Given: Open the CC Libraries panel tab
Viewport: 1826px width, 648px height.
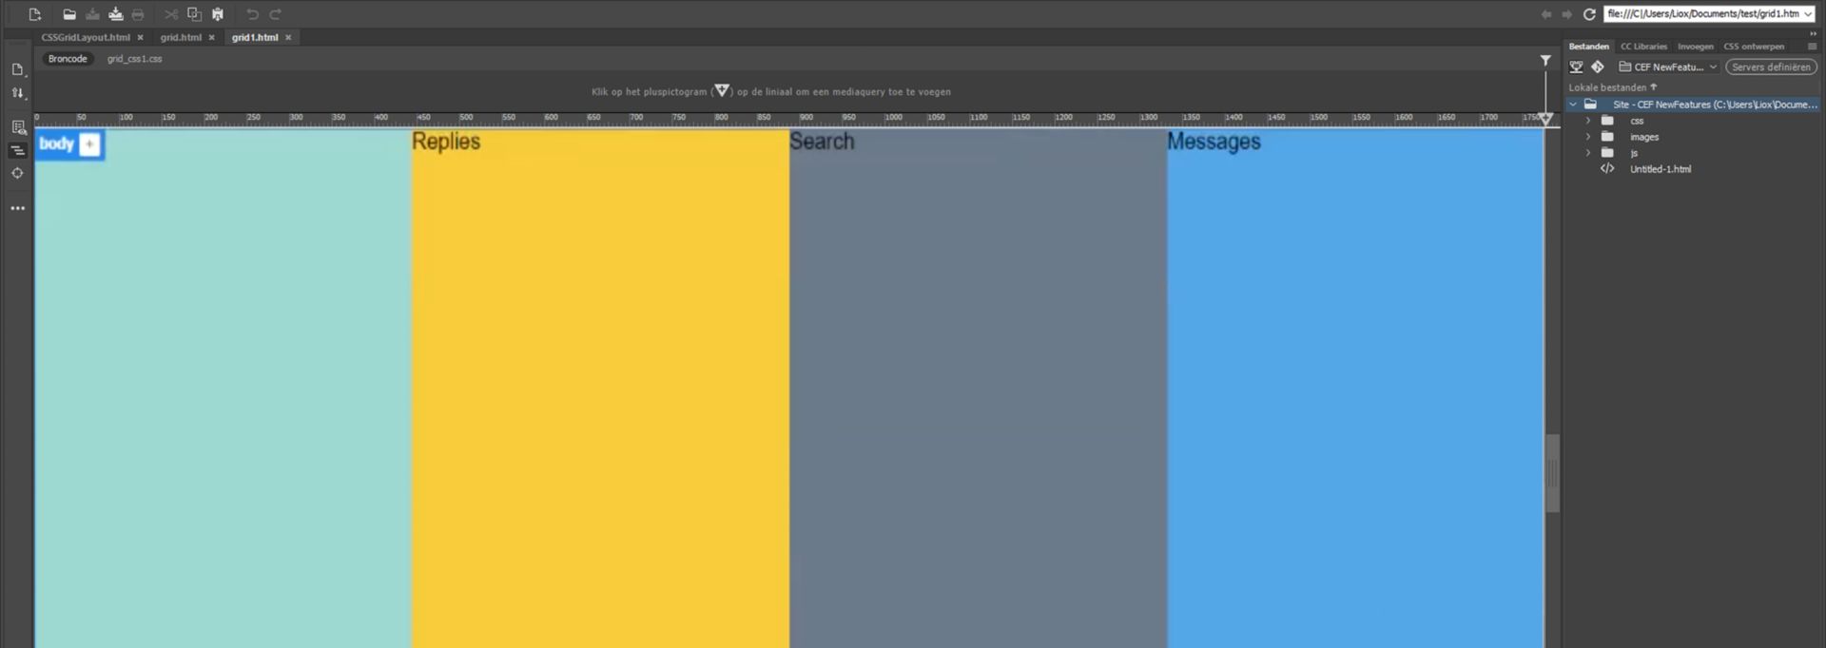Looking at the screenshot, I should [x=1643, y=47].
